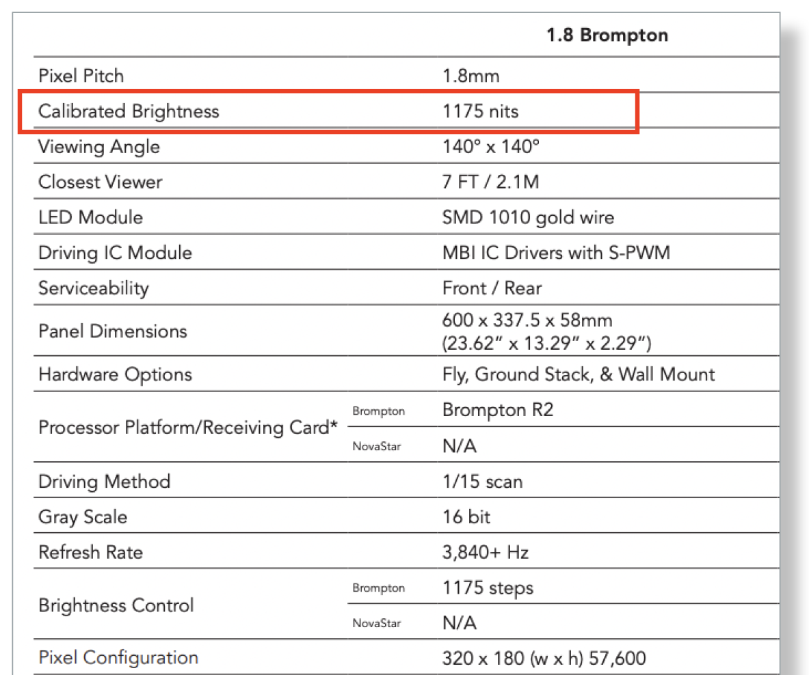The image size is (809, 675).
Task: Click the Serviceability row label
Action: click(x=93, y=288)
